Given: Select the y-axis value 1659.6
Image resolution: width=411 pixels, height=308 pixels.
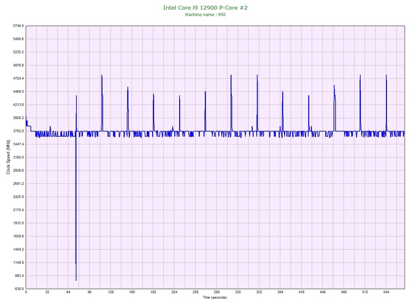Looking at the screenshot, I should (18, 236).
